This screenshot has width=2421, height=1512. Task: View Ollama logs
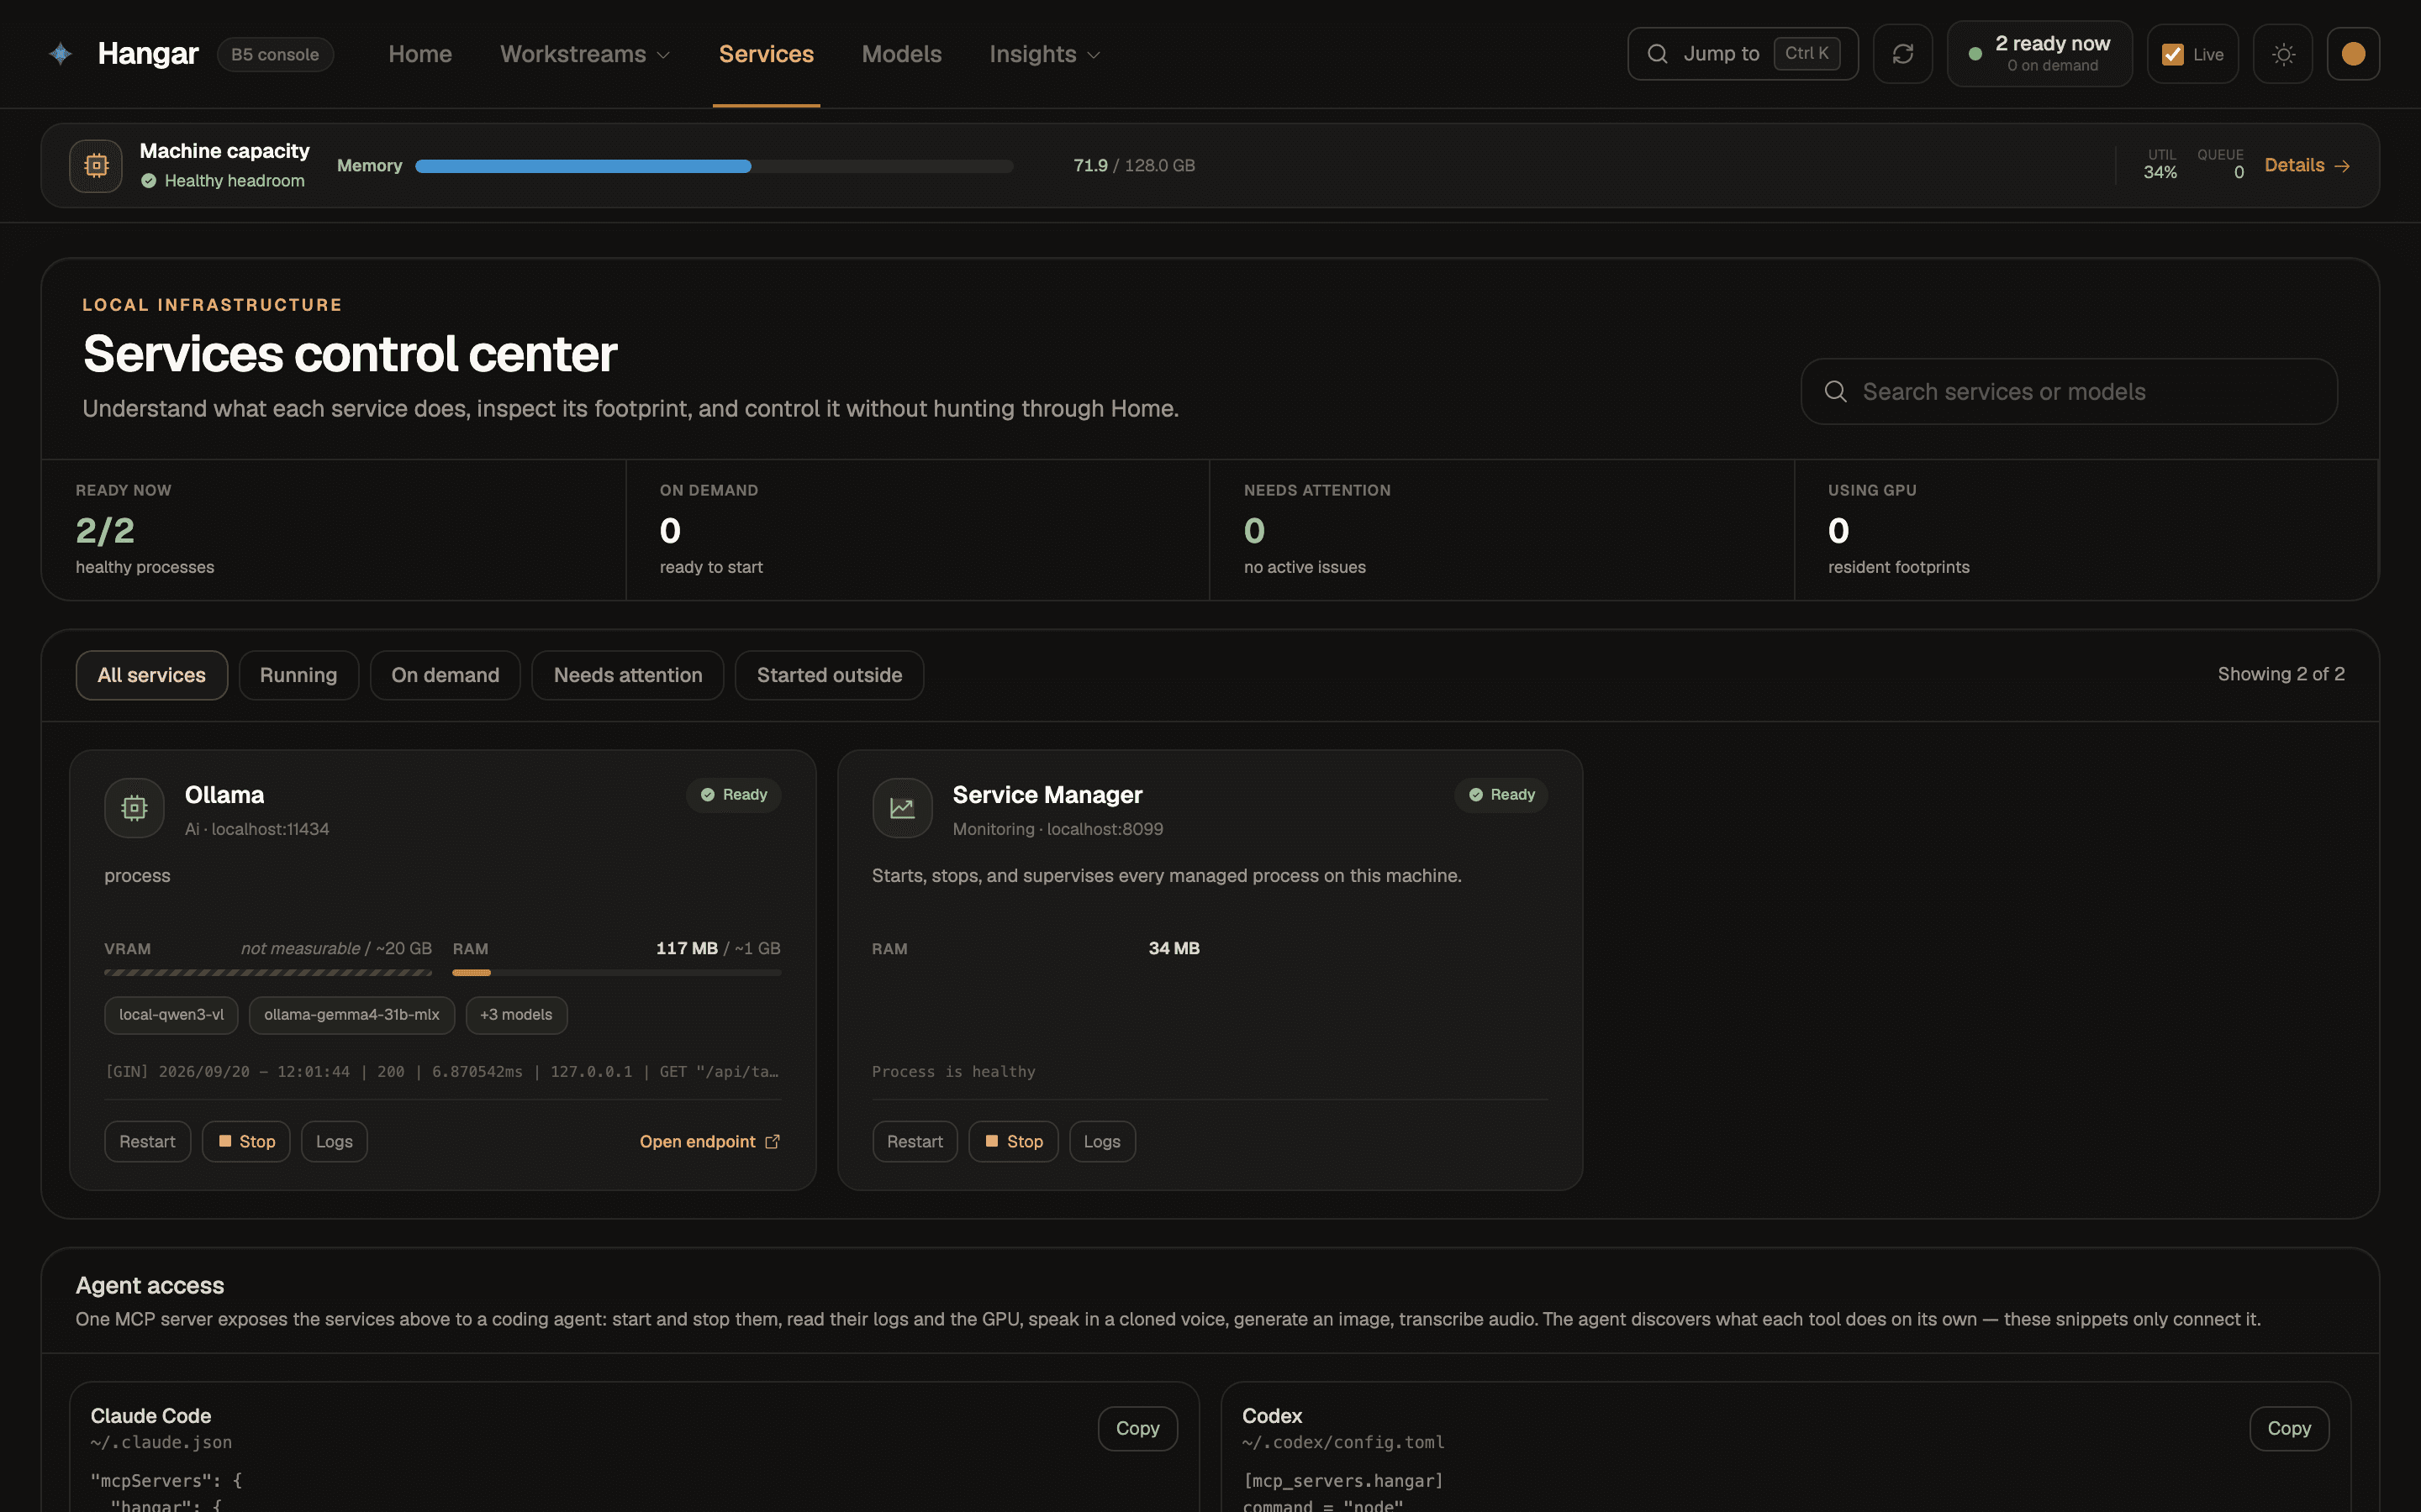click(x=334, y=1141)
